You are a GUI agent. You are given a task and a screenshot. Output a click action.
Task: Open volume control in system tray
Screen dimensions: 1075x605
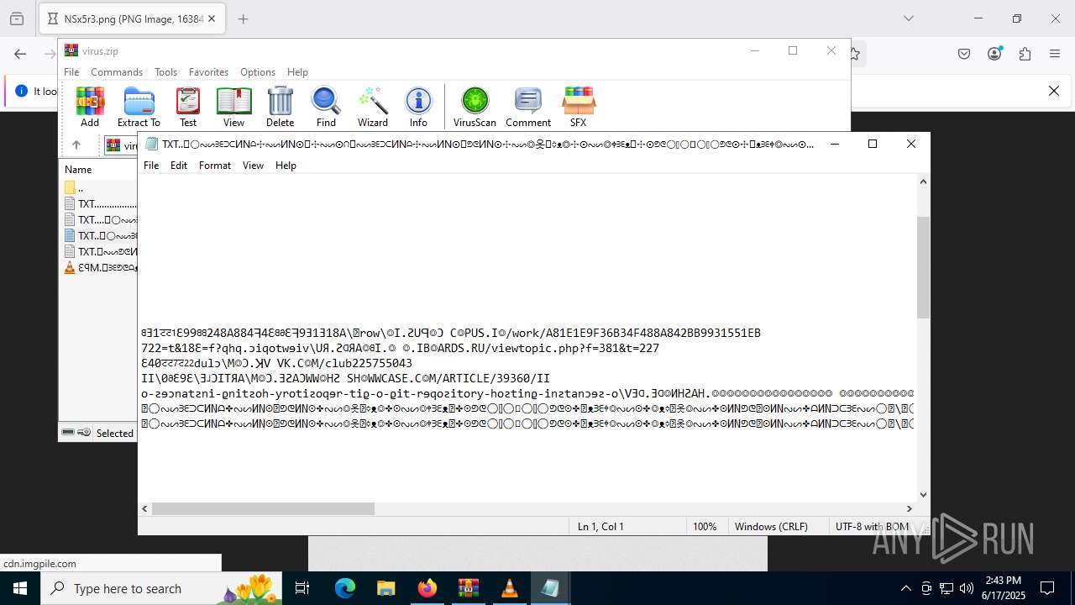[967, 588]
